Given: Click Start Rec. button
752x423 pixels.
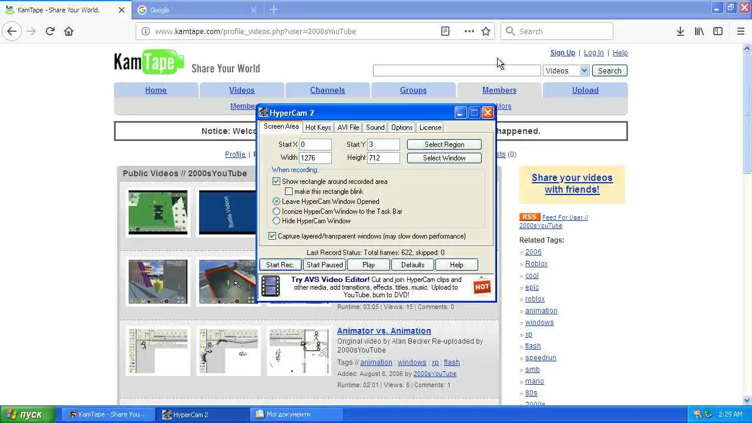Looking at the screenshot, I should click(x=280, y=265).
